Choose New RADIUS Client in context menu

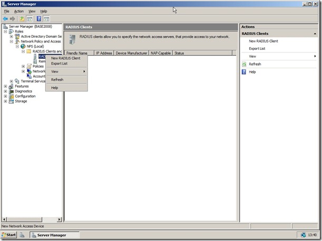[x=66, y=58]
